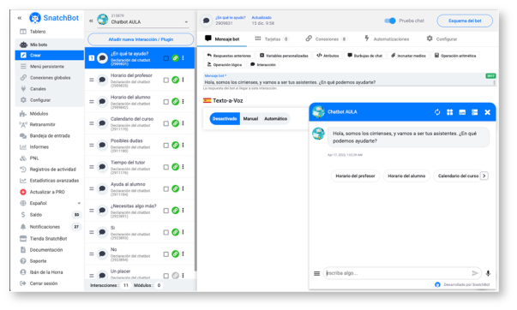Open Documentación icon
The height and width of the screenshot is (310, 517).
(x=23, y=250)
